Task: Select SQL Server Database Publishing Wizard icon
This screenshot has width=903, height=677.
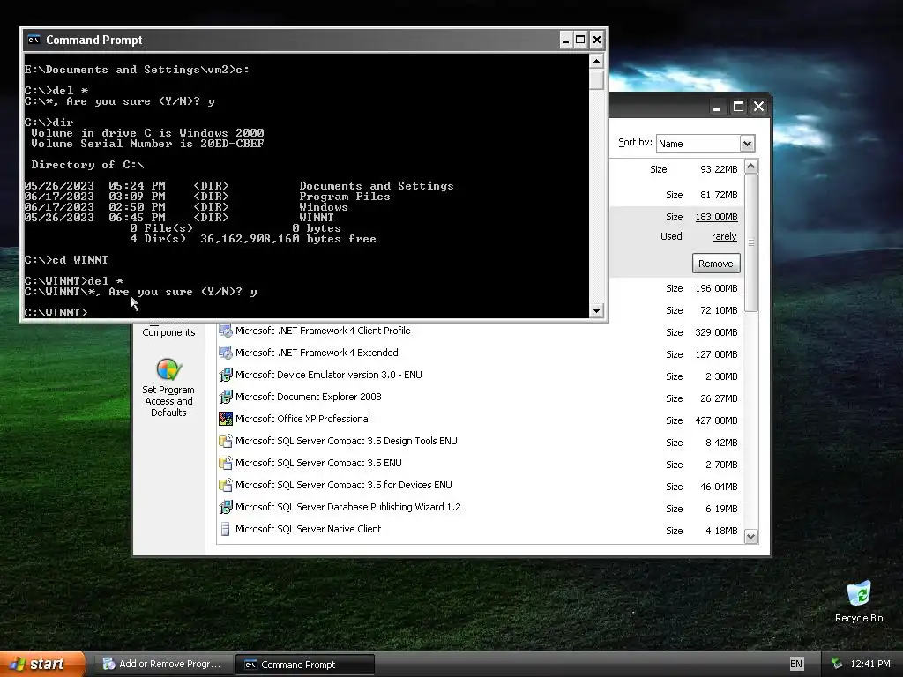Action: coord(226,507)
